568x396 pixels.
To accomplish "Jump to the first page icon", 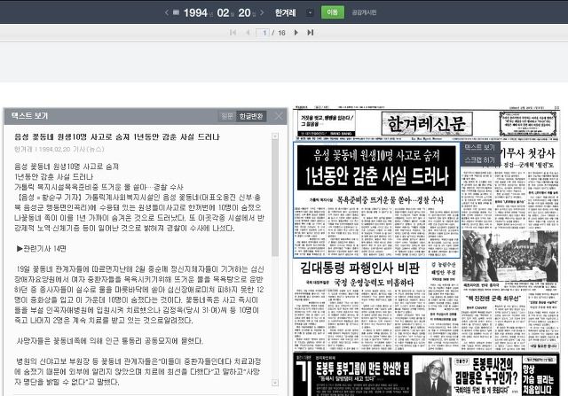I will (x=233, y=33).
